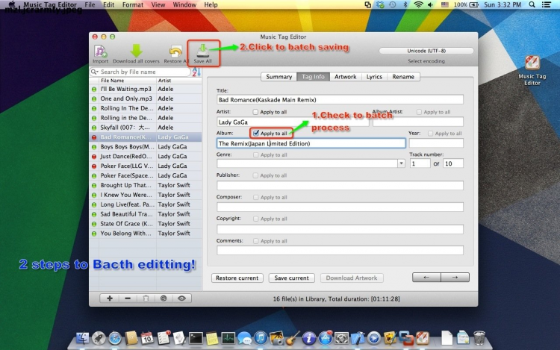Enable Apply to all for Genre
The image size is (560, 350).
click(x=255, y=154)
